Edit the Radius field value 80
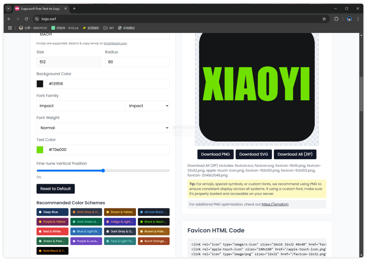 coord(137,62)
